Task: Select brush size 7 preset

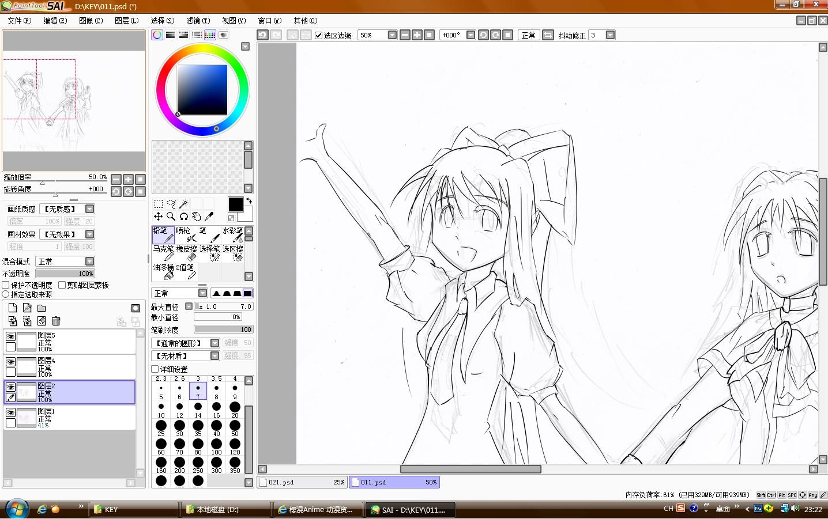Action: 198,391
